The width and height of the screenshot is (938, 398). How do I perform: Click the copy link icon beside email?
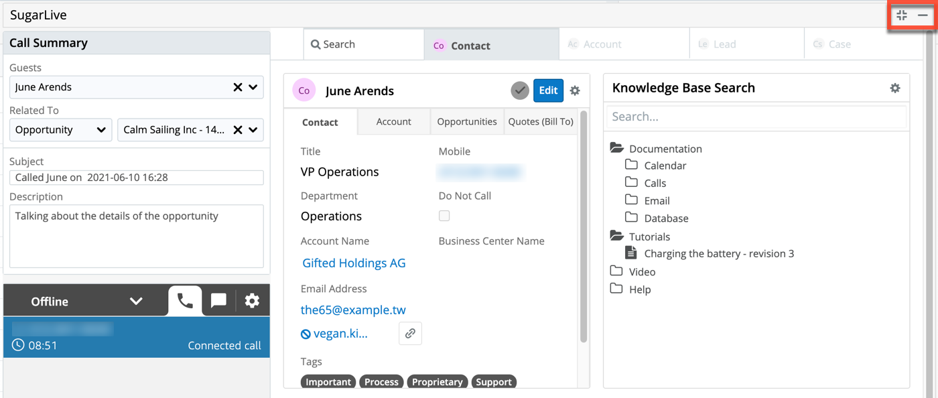tap(410, 333)
